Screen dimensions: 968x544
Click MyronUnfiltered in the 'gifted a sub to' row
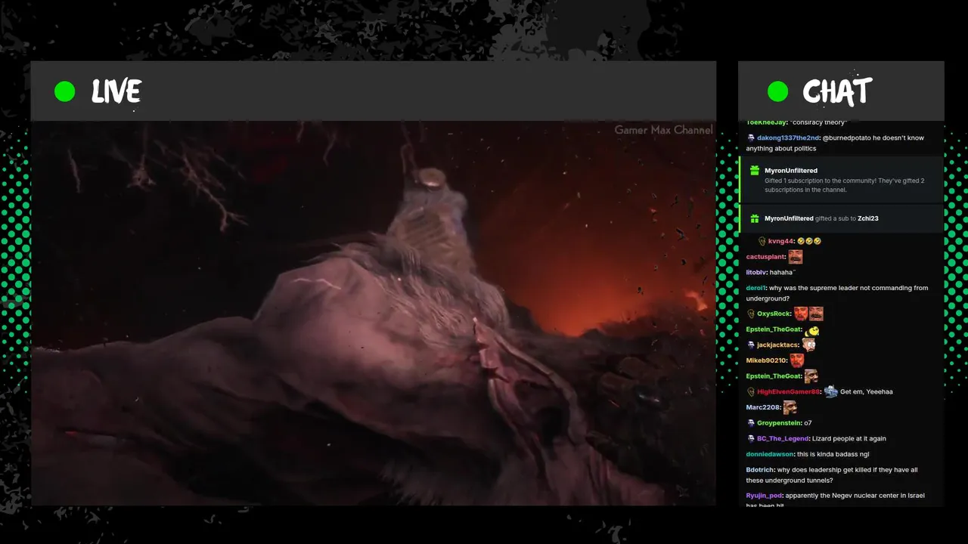[x=789, y=218]
